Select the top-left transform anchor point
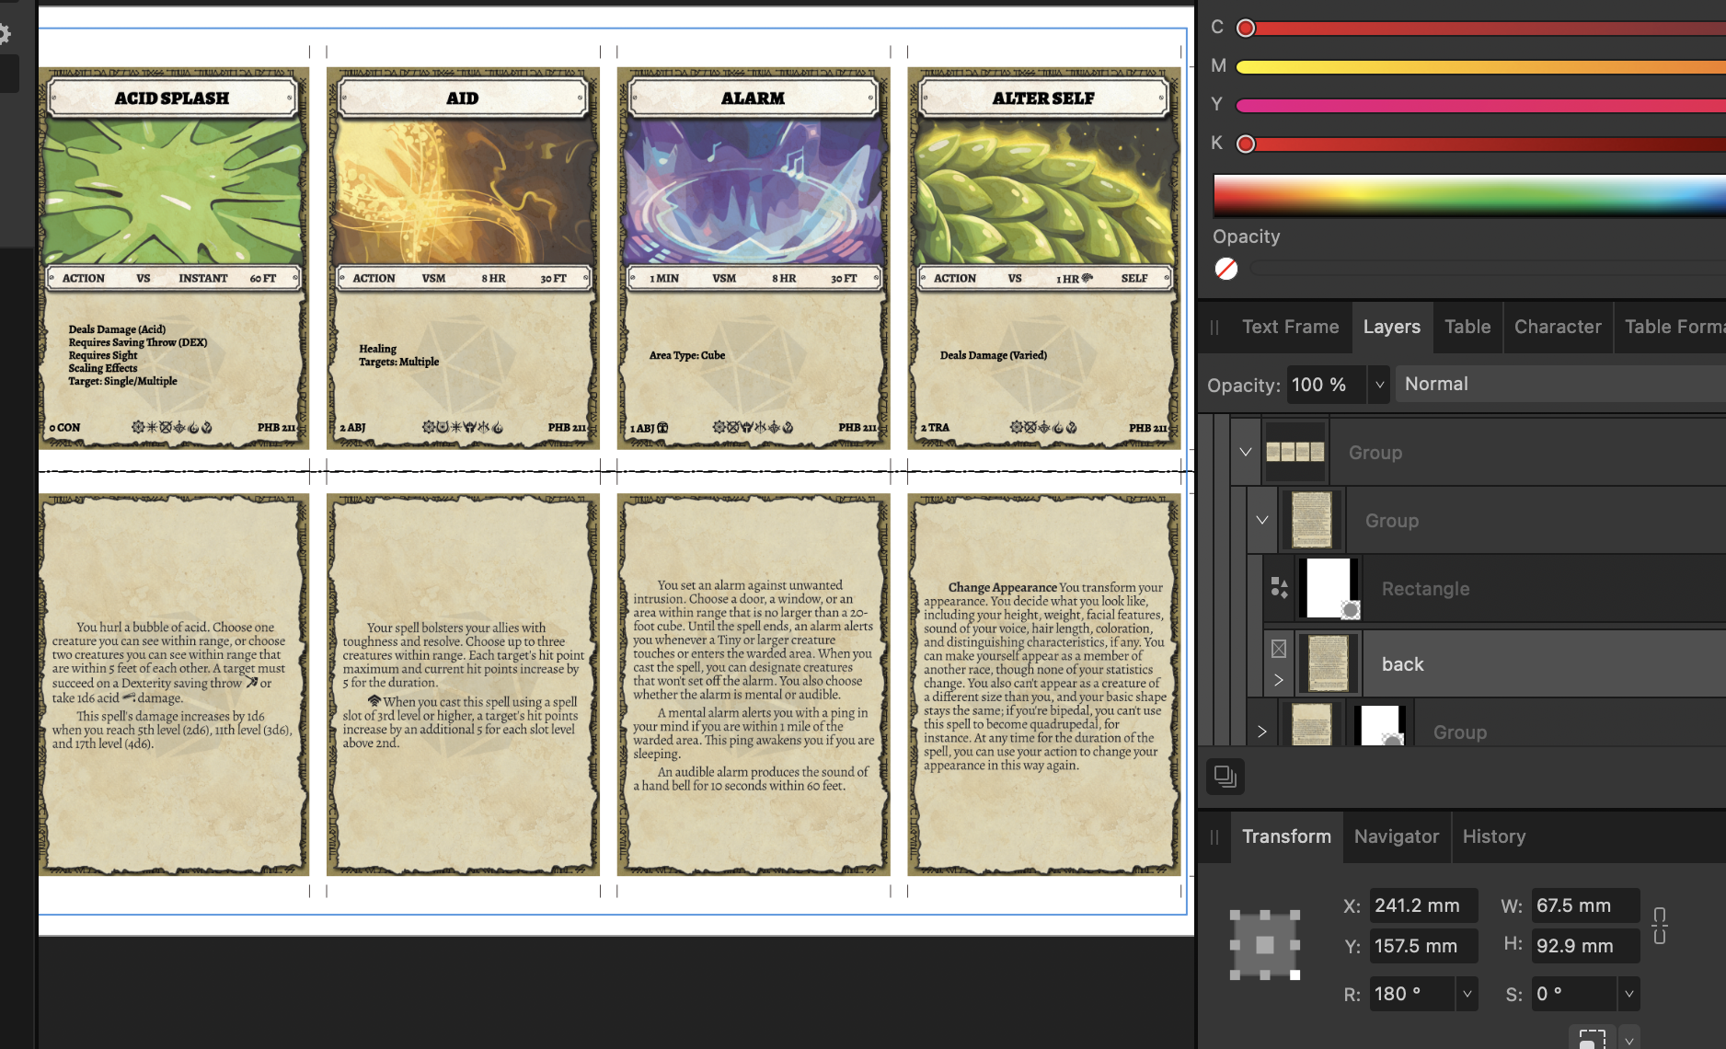Viewport: 1726px width, 1049px height. click(x=1236, y=916)
